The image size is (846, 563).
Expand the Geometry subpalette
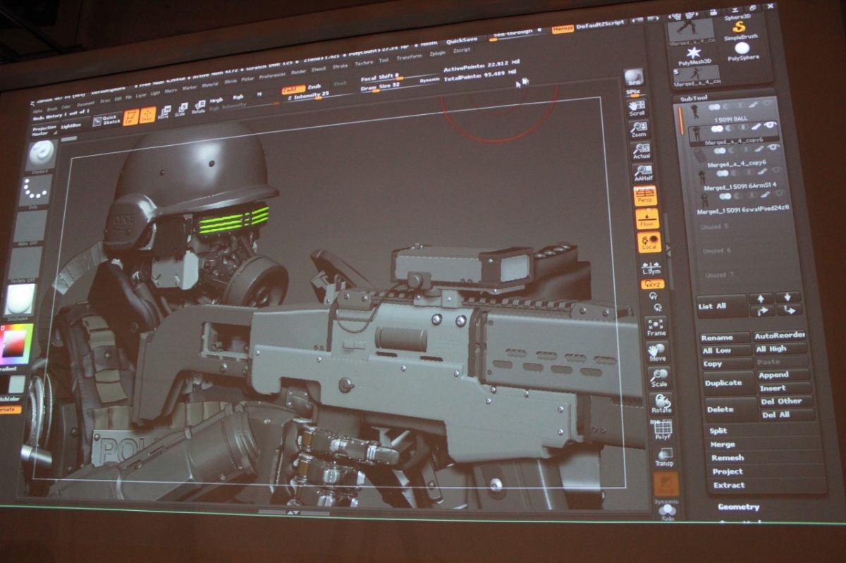738,507
